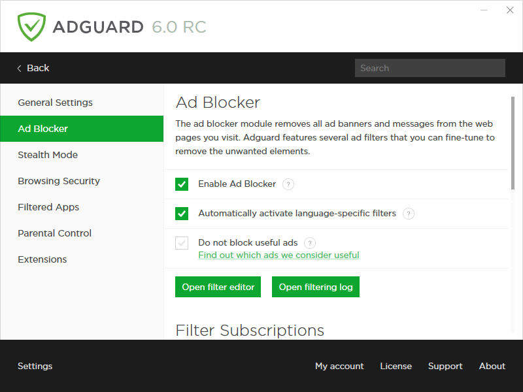Open My account in footer
Viewport: 523px width, 392px height.
click(x=339, y=366)
